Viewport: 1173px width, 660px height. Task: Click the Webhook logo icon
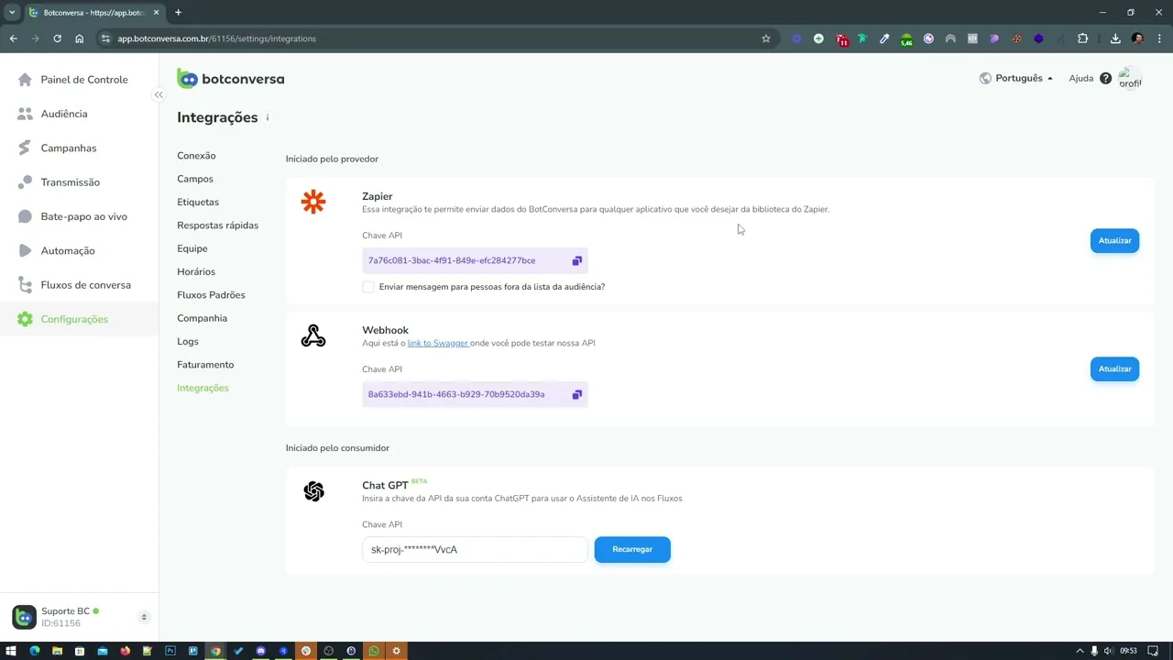click(x=313, y=336)
